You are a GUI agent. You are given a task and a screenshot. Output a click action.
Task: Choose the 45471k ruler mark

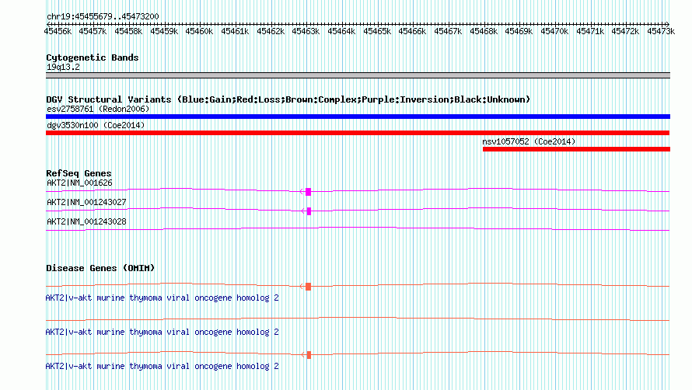pos(590,31)
